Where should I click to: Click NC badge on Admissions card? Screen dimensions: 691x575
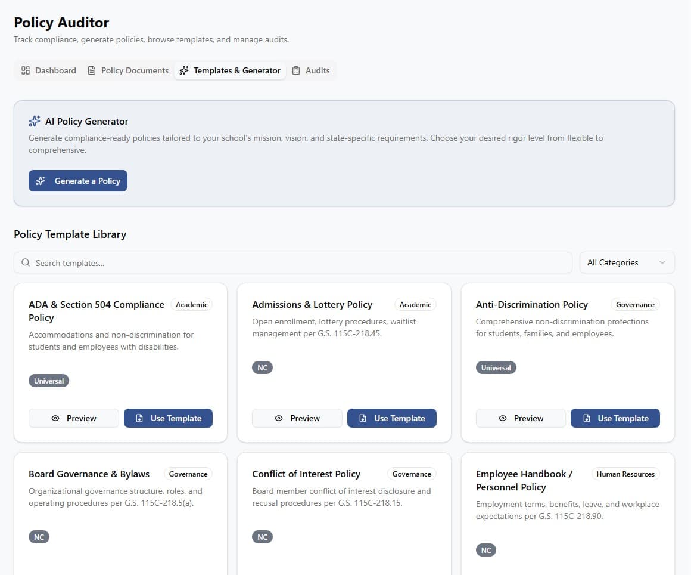(x=262, y=367)
